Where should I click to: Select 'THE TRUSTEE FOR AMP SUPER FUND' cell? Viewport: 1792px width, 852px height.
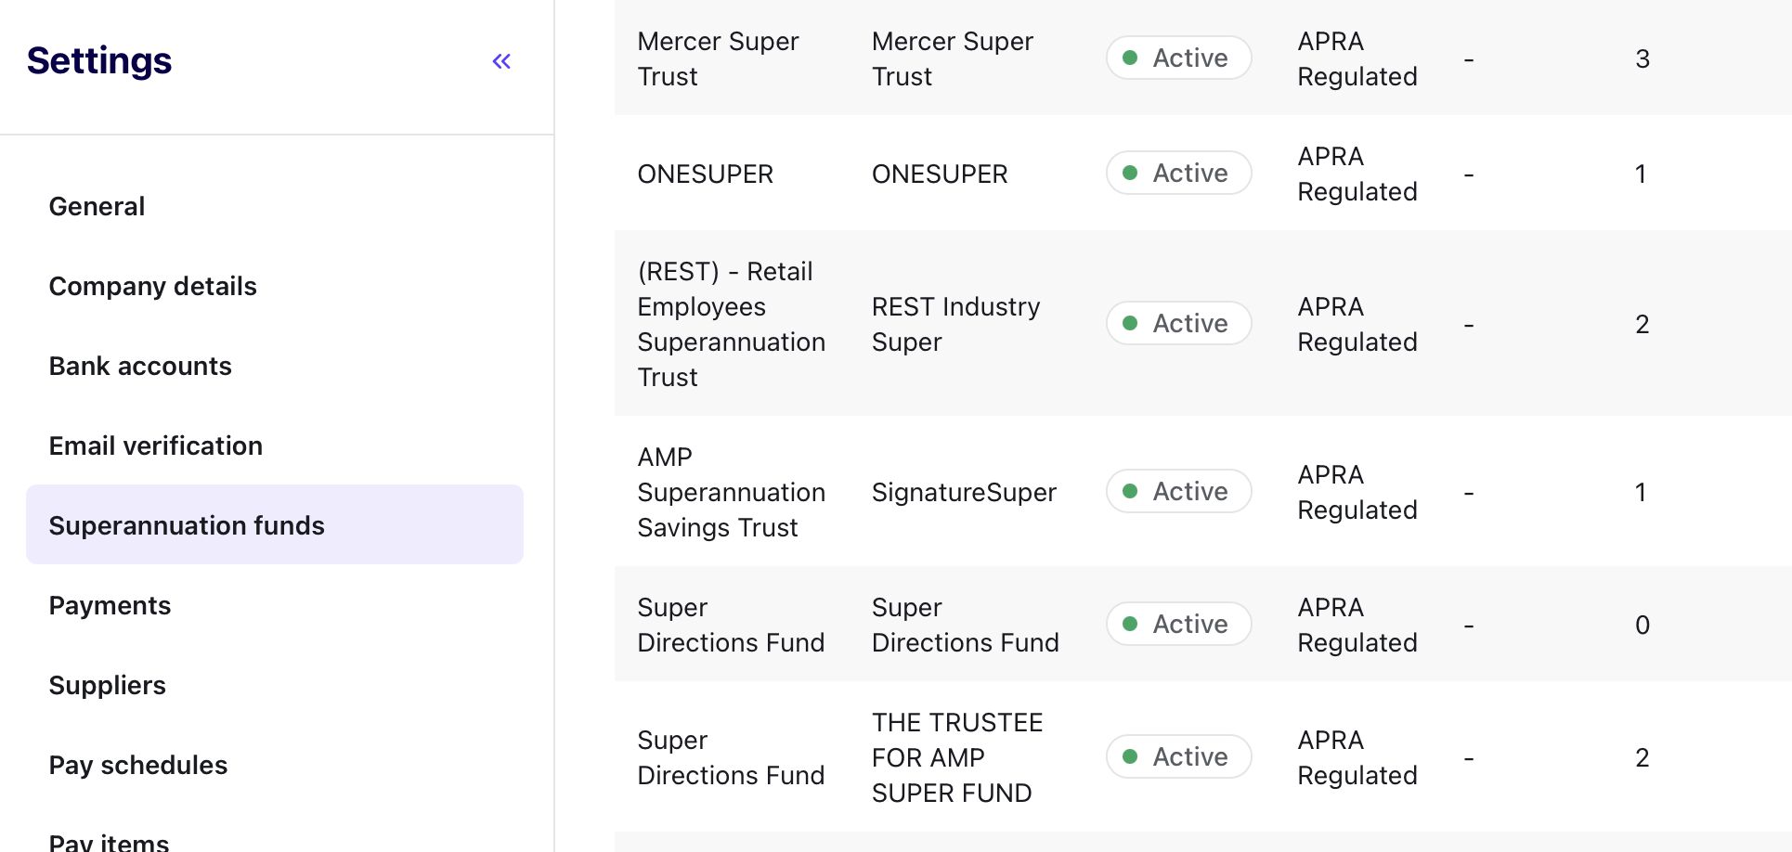(x=957, y=757)
